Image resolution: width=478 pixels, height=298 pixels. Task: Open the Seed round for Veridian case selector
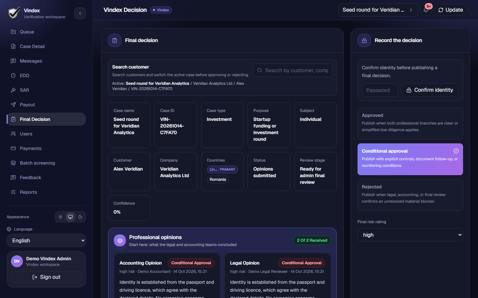tap(378, 10)
